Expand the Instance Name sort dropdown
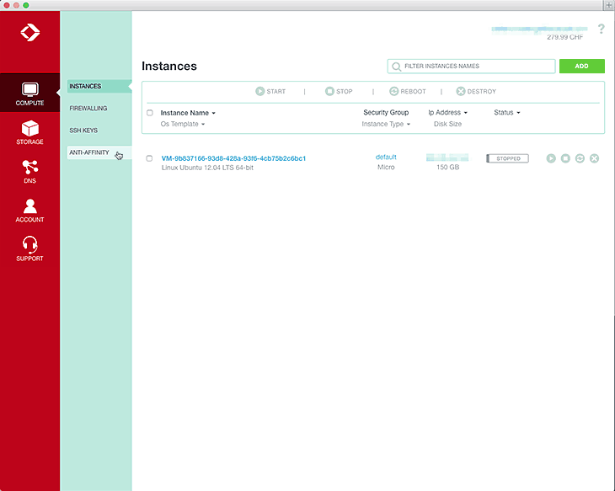The height and width of the screenshot is (491, 615). (188, 113)
